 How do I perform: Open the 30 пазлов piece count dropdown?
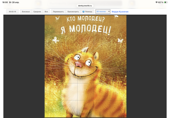point(103,12)
